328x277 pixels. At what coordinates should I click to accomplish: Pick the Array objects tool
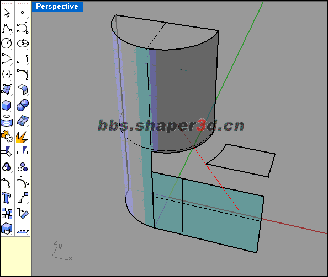pyautogui.click(x=7, y=213)
